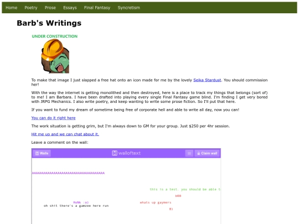Follow the Seika Stardust link
This screenshot has width=299, height=224.
[207, 80]
